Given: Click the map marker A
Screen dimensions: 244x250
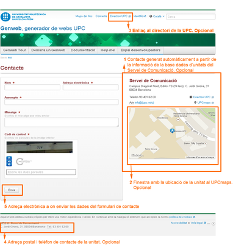Looking at the screenshot, I should pos(172,130).
